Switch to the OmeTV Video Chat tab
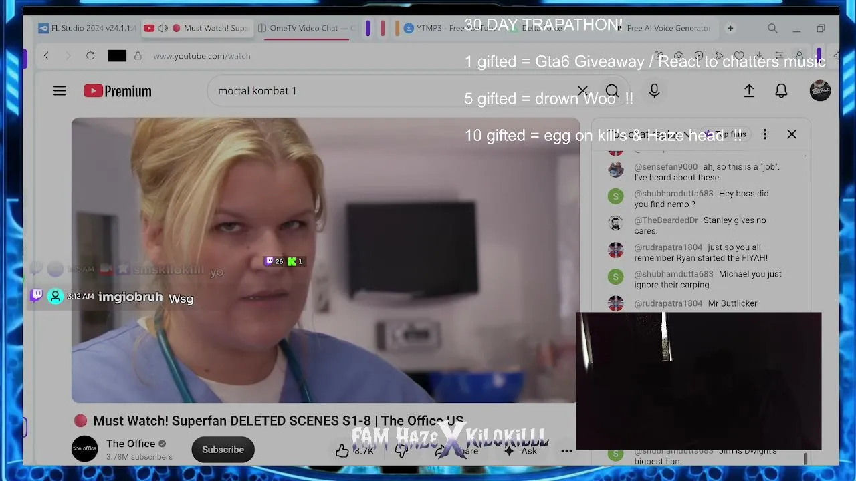856x481 pixels. (x=308, y=29)
